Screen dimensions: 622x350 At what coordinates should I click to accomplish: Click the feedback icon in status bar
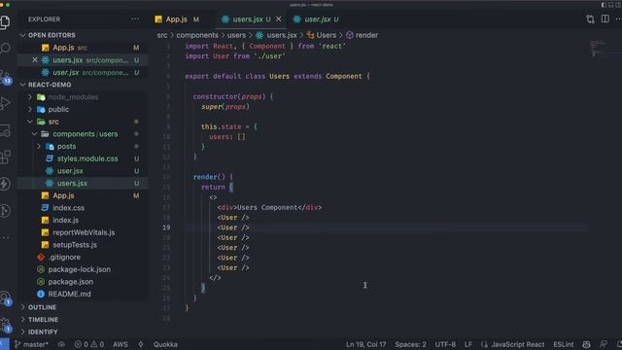[604, 344]
